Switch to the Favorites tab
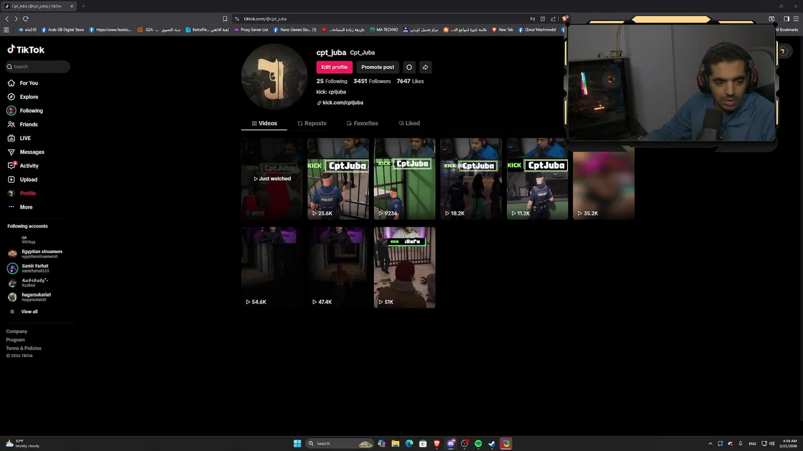Image resolution: width=803 pixels, height=451 pixels. [362, 123]
